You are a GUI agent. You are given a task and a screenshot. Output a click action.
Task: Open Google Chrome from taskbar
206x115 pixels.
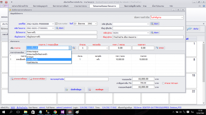tap(55, 112)
